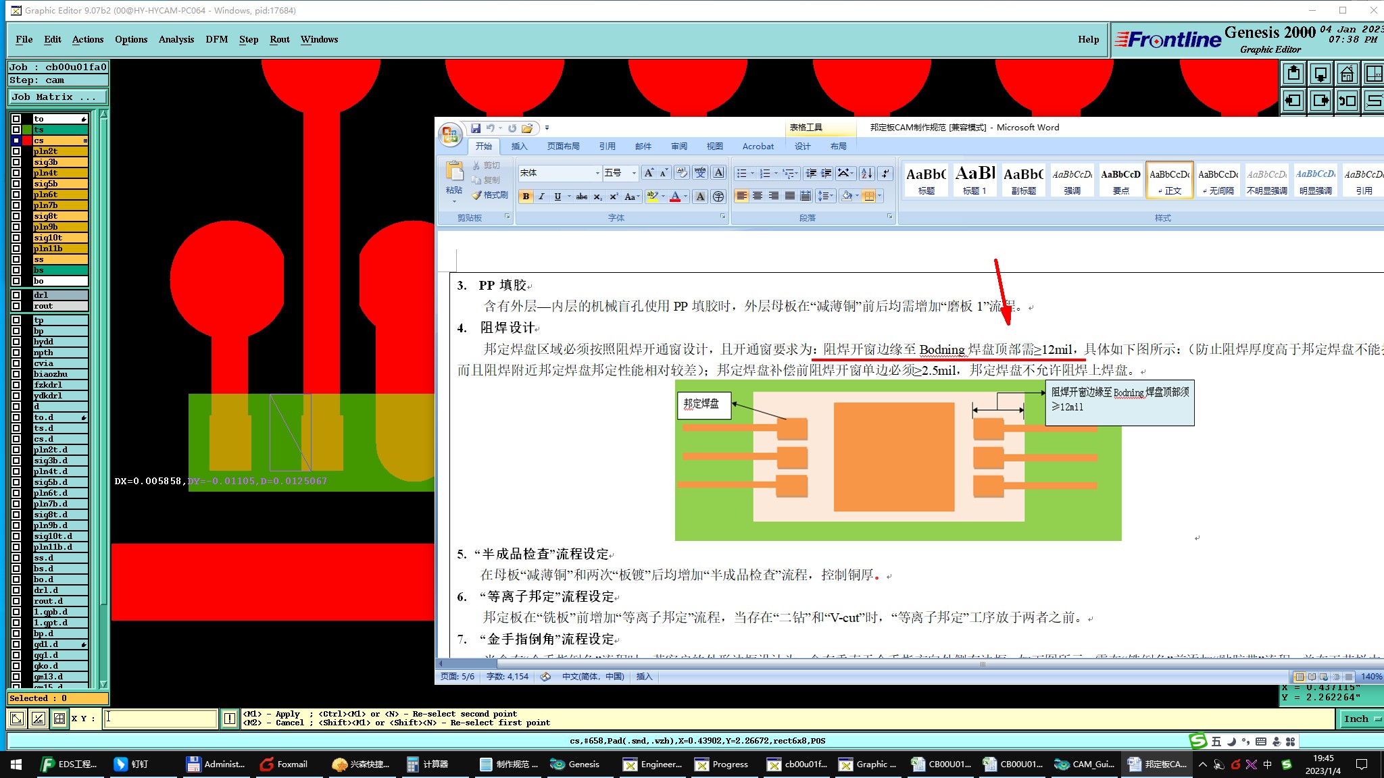Expand the font color dropdown arrow
This screenshot has height=778, width=1384.
tap(685, 197)
